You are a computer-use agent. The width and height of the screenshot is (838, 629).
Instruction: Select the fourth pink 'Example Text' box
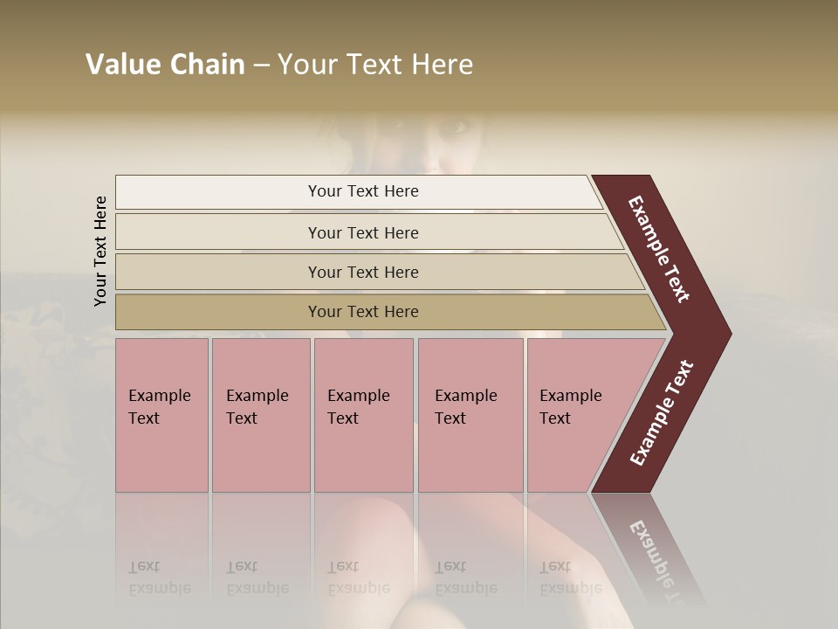tap(470, 415)
